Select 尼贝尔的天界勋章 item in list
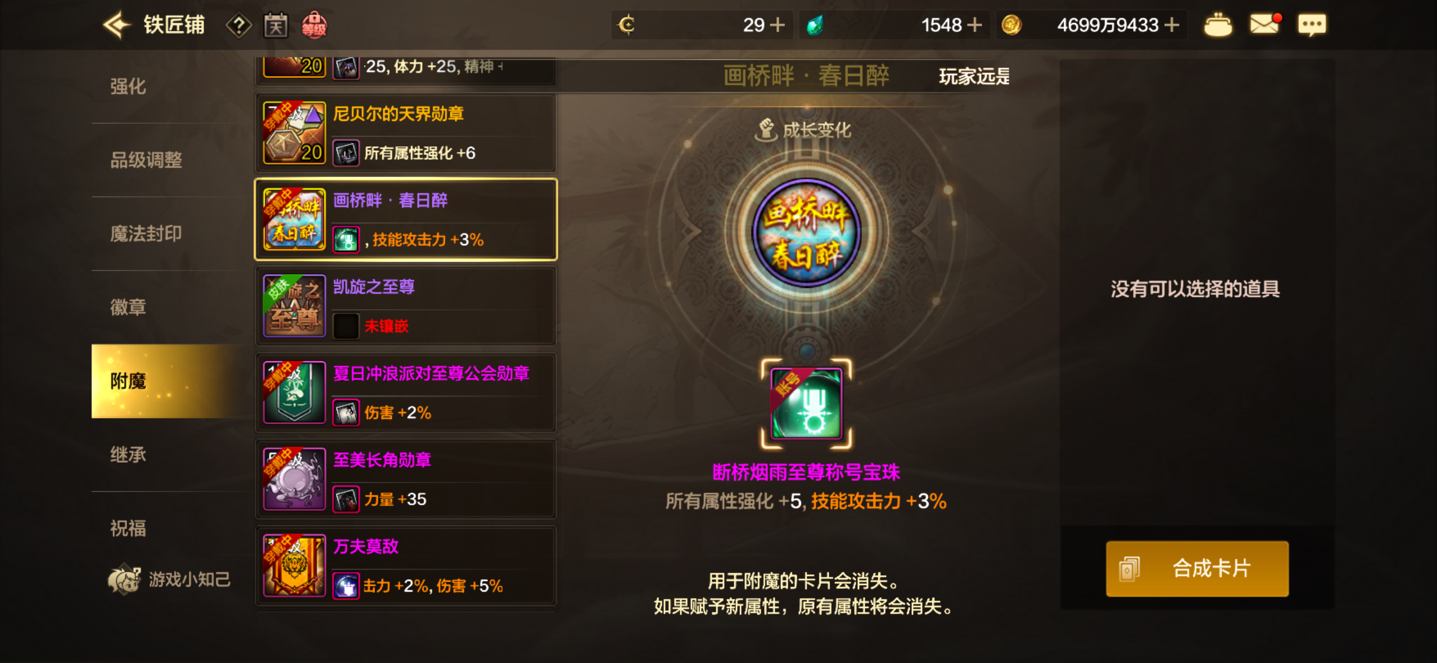 pyautogui.click(x=406, y=133)
